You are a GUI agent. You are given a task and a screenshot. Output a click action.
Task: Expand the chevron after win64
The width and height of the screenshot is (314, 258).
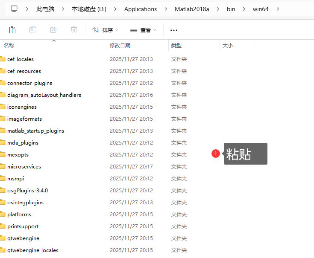(x=278, y=9)
